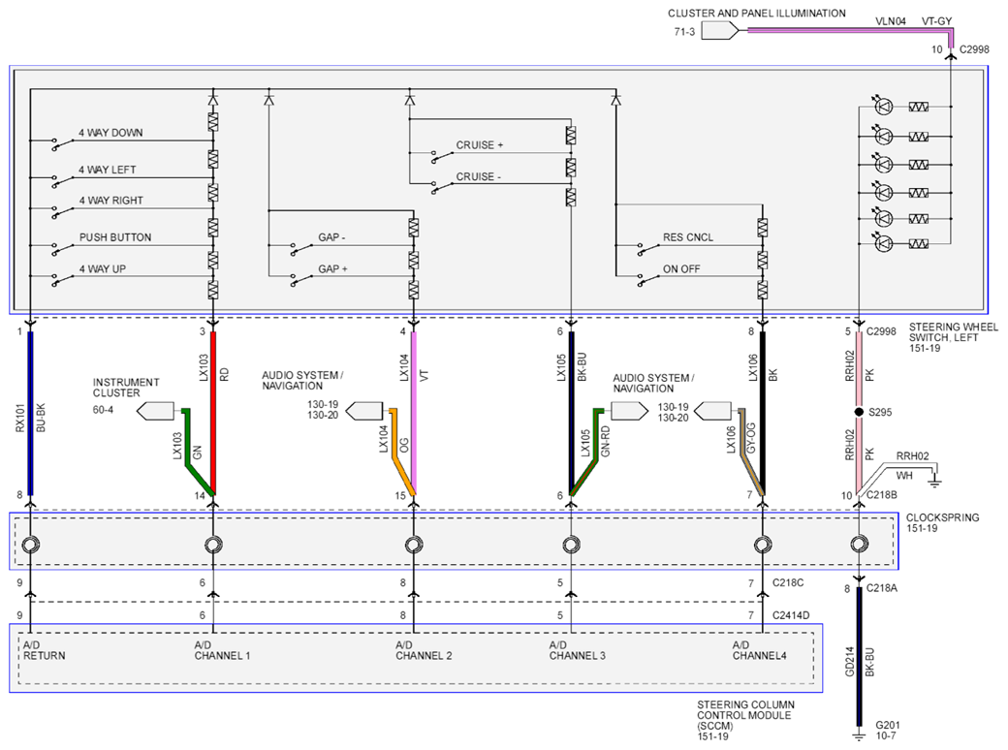Click the clockspring coil above A/D CHANNEL 3
The height and width of the screenshot is (750, 1008).
(x=571, y=545)
